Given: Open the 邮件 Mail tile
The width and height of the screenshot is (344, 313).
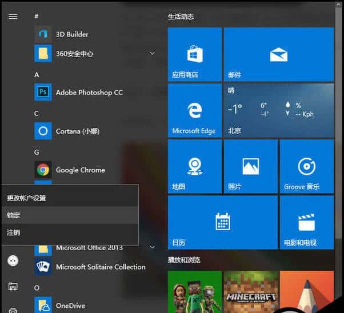Looking at the screenshot, I should click(x=278, y=54).
